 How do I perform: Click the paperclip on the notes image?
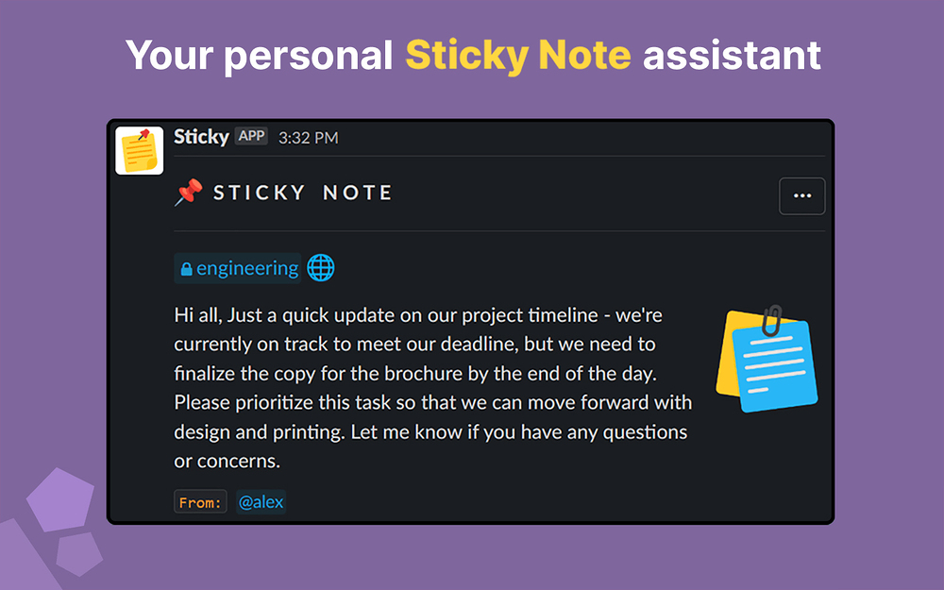771,321
